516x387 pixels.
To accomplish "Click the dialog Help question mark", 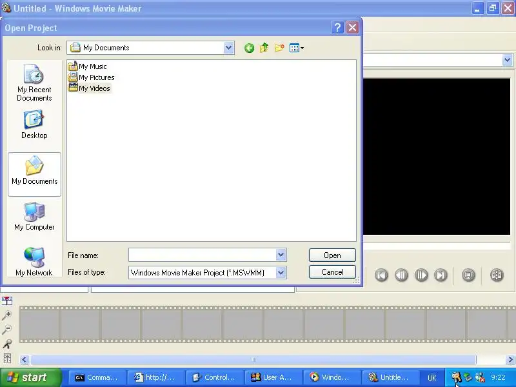I will point(337,28).
